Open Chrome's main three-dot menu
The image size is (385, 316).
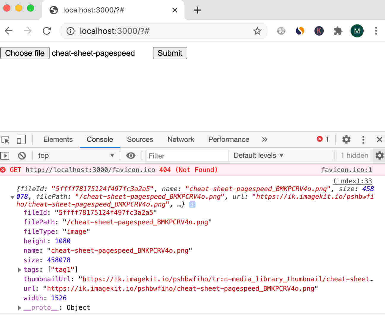click(376, 31)
